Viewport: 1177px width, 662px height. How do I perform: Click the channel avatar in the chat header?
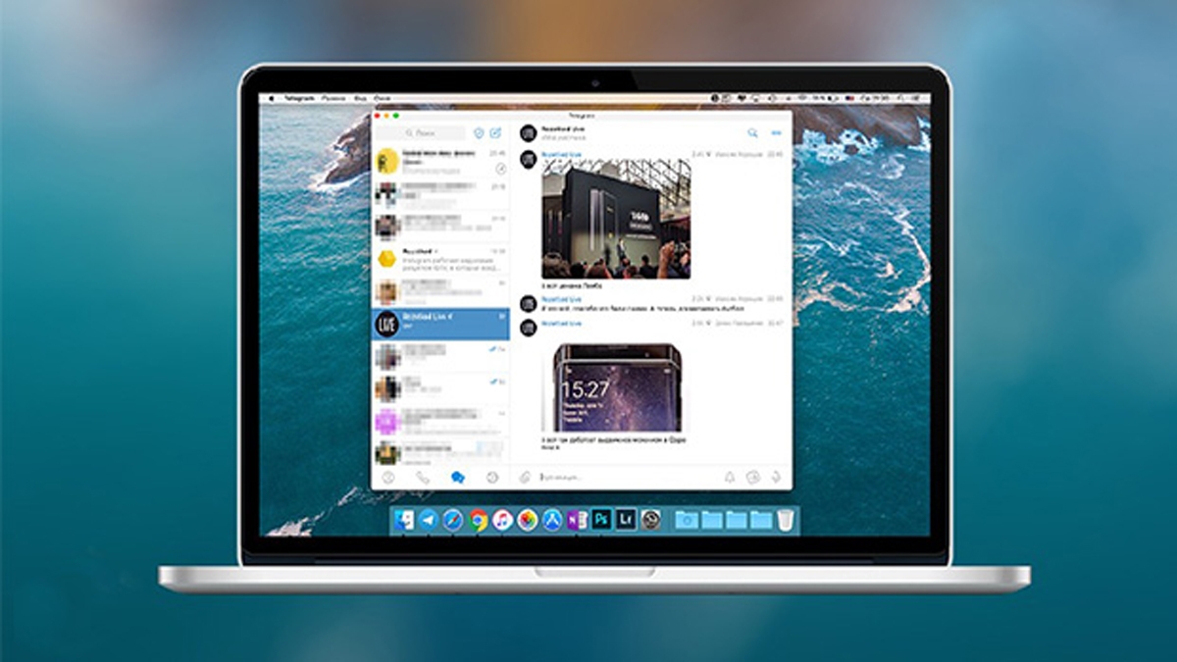click(x=529, y=132)
